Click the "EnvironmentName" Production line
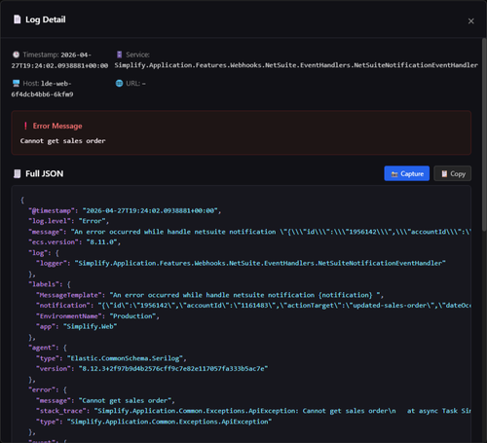This screenshot has height=443, width=487. click(97, 316)
